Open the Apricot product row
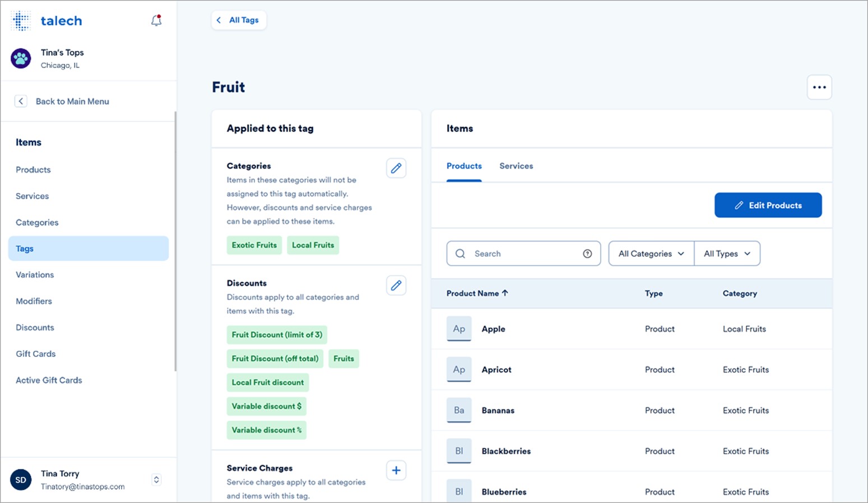 pyautogui.click(x=632, y=370)
